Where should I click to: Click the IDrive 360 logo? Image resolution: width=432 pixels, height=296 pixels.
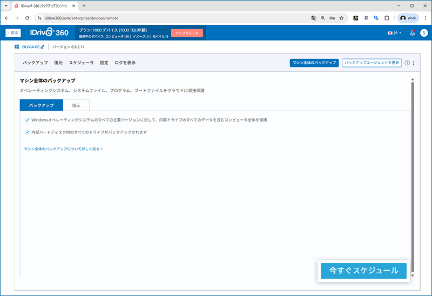49,33
